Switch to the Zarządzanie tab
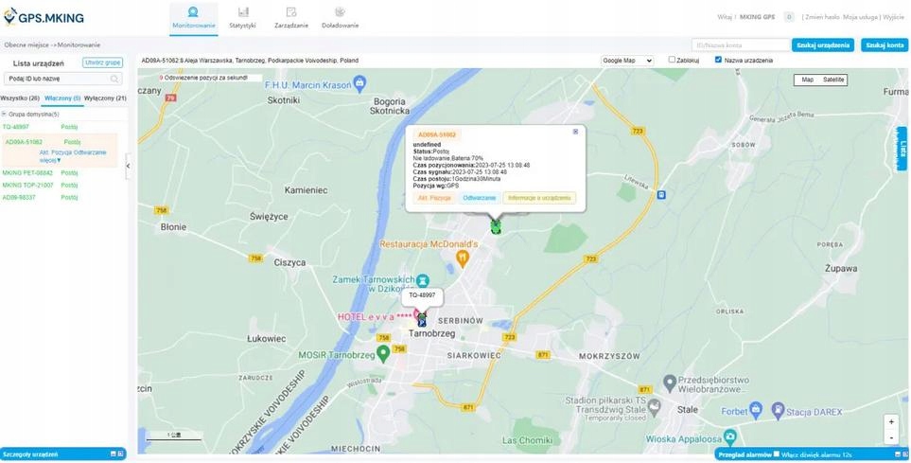The image size is (911, 463). coord(290,16)
